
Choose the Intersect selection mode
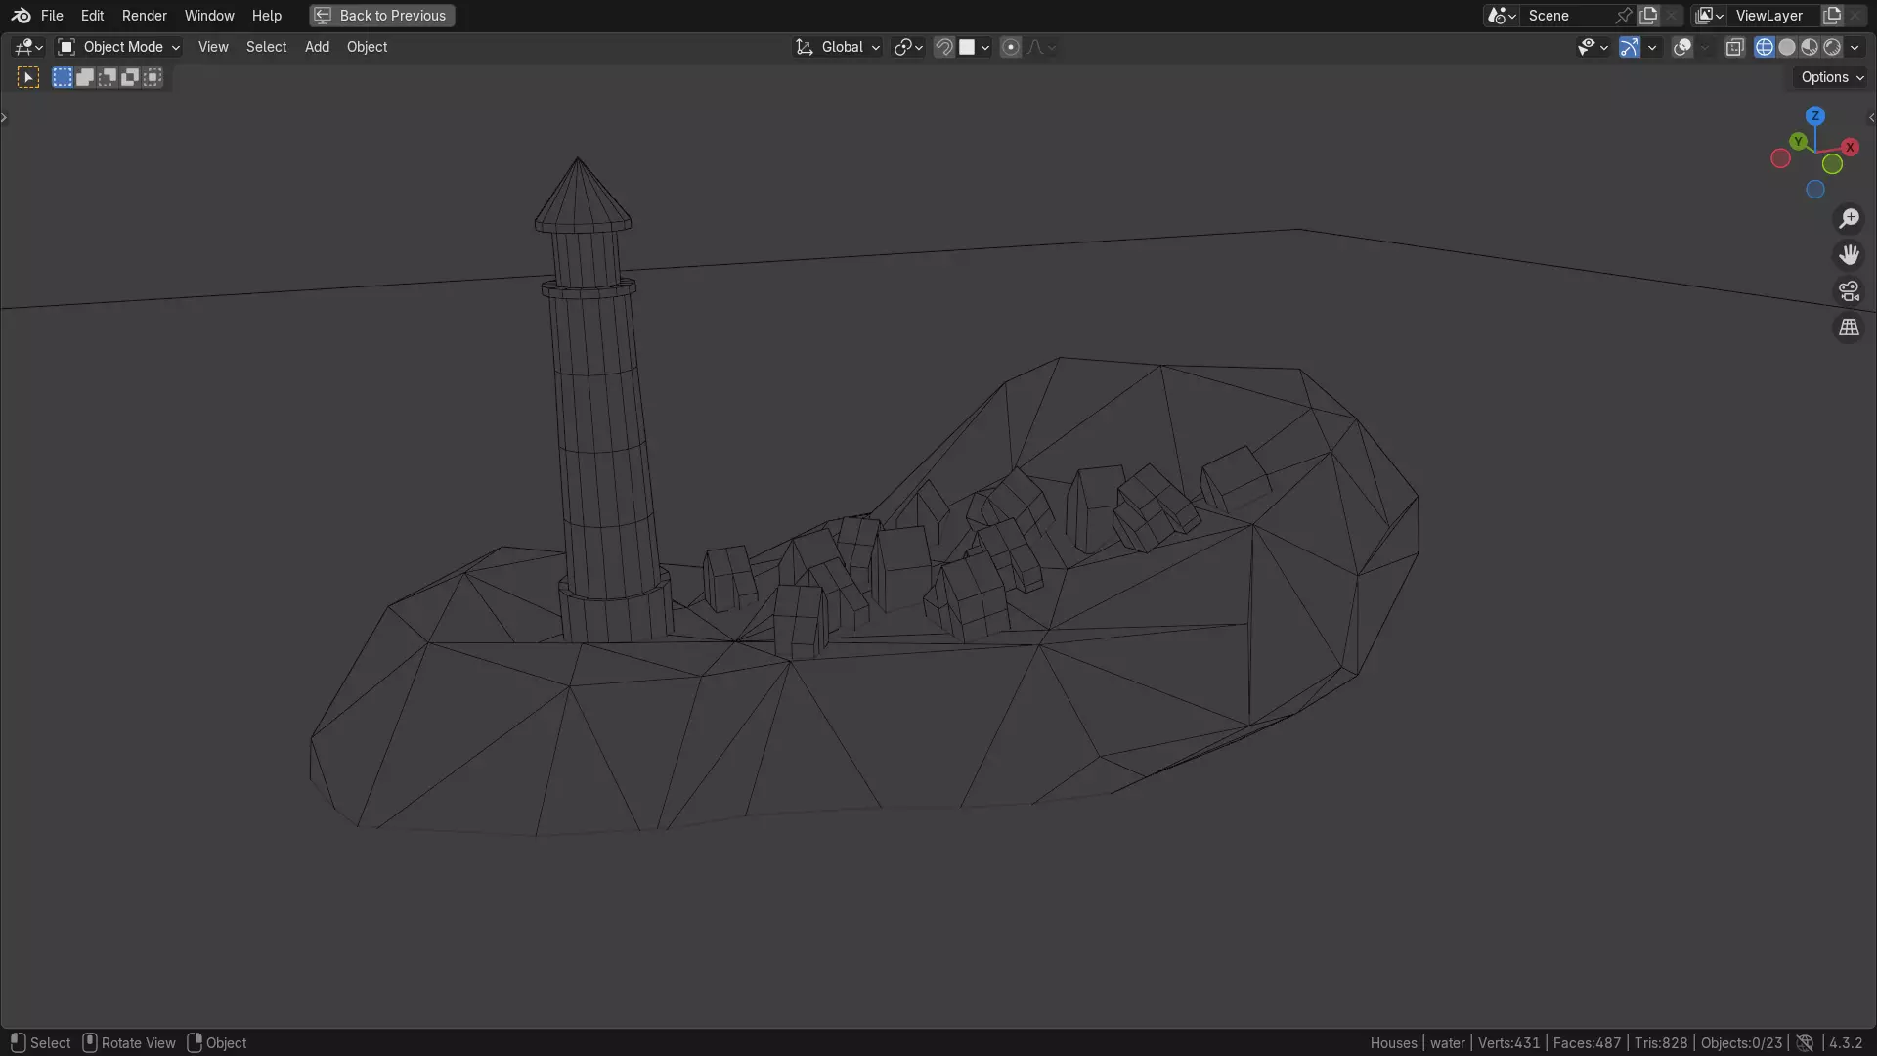(153, 77)
